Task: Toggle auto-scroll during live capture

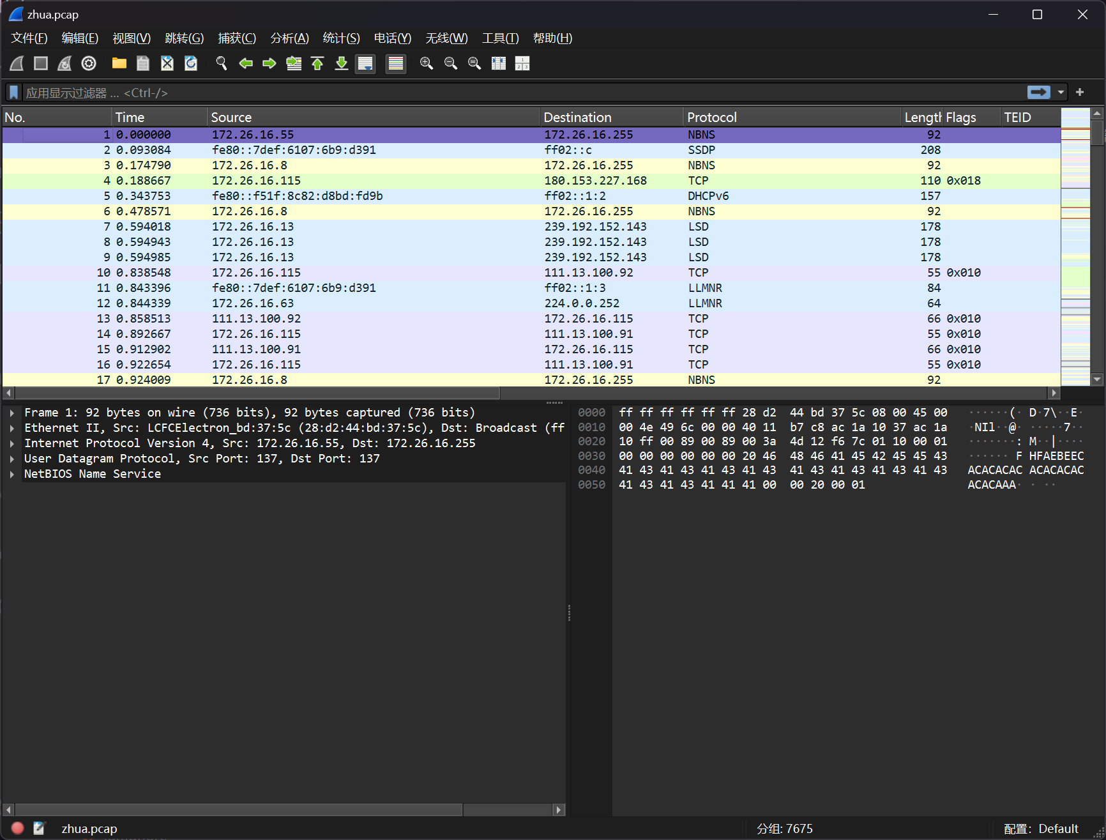Action: pos(365,63)
